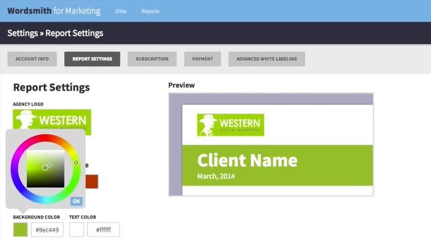
Task: Confirm color with the OK button
Action: [x=76, y=201]
